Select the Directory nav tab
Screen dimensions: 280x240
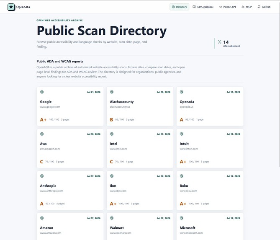point(179,7)
